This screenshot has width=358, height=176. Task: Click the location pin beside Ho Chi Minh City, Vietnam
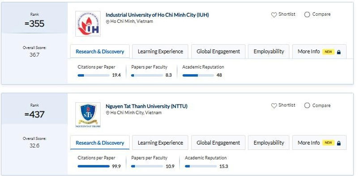coord(107,113)
